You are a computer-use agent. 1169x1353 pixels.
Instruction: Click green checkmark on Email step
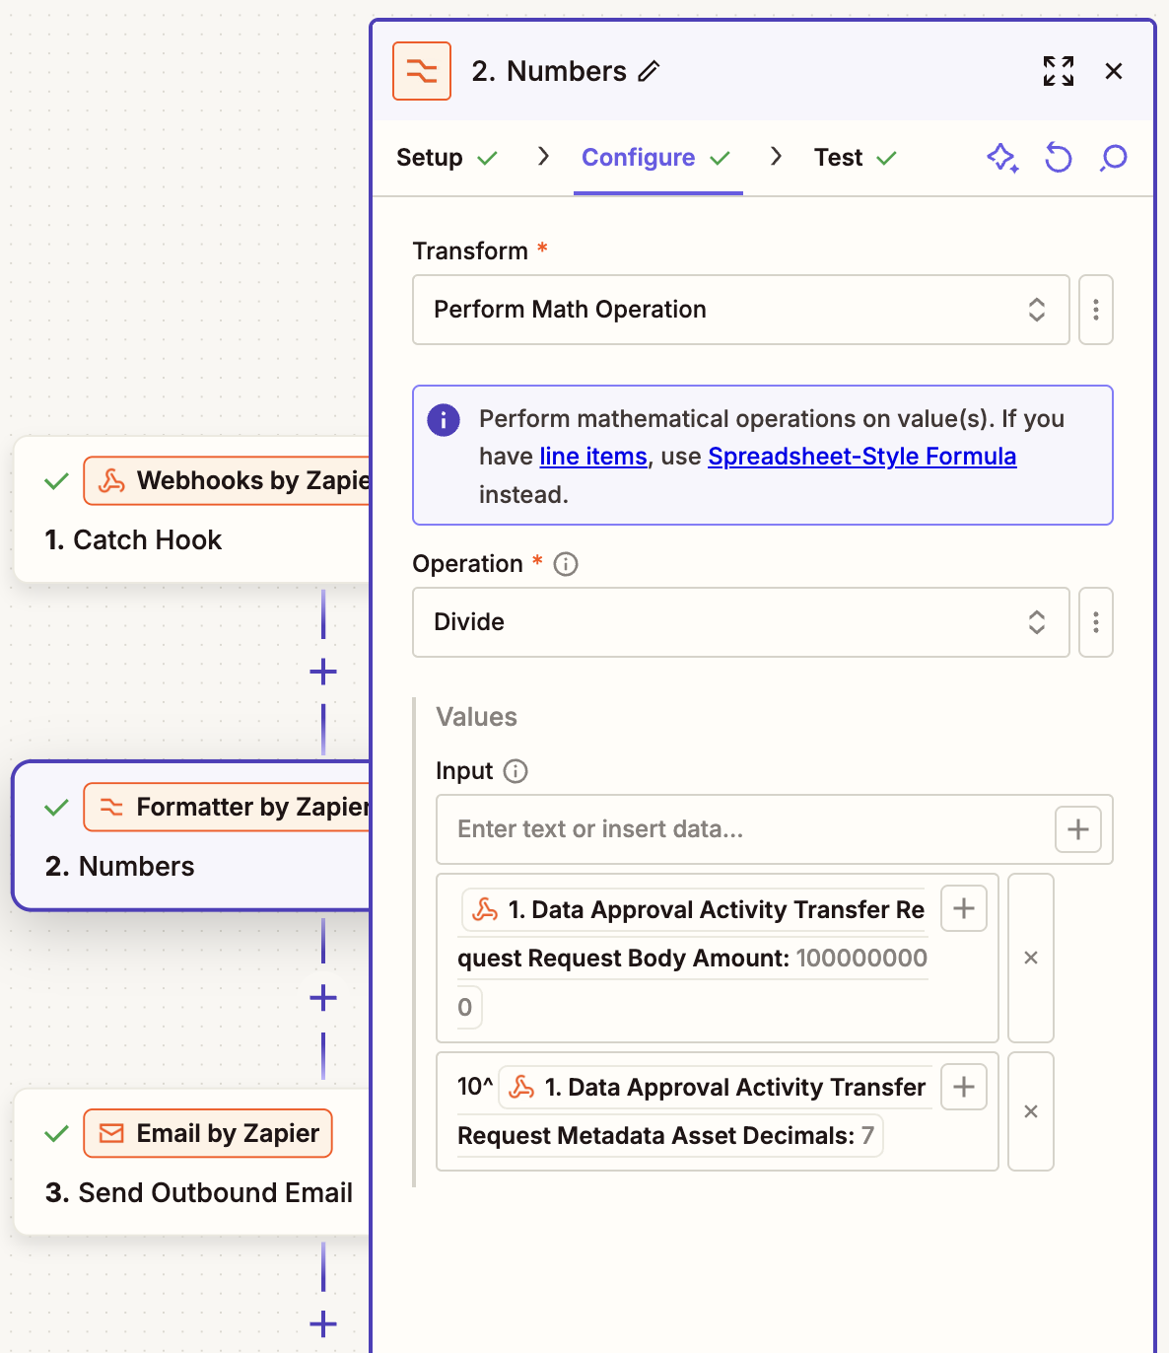coord(57,1134)
